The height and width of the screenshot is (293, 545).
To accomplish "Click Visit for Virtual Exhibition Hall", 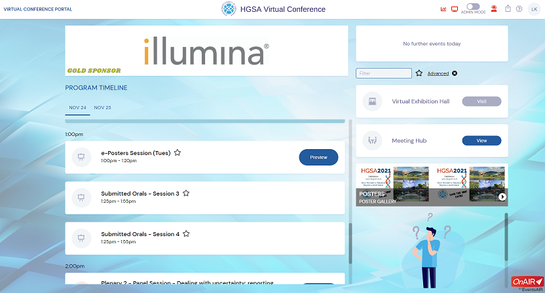I will [x=481, y=101].
